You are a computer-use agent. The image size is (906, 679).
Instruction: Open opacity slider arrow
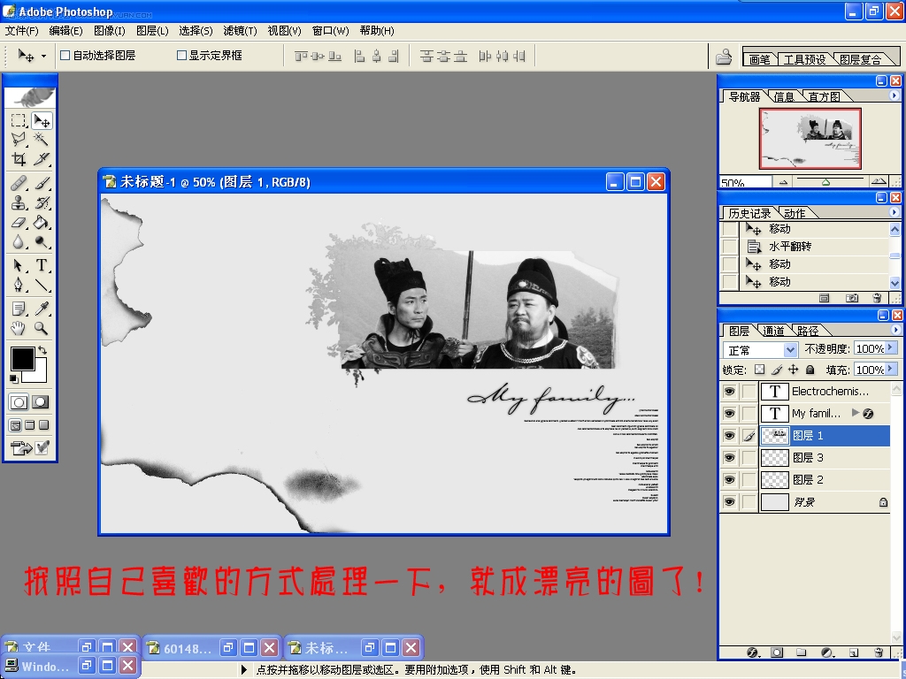click(x=891, y=348)
